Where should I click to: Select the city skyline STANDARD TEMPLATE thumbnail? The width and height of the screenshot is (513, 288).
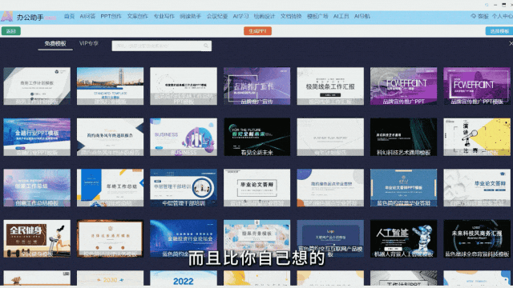[x=110, y=86]
